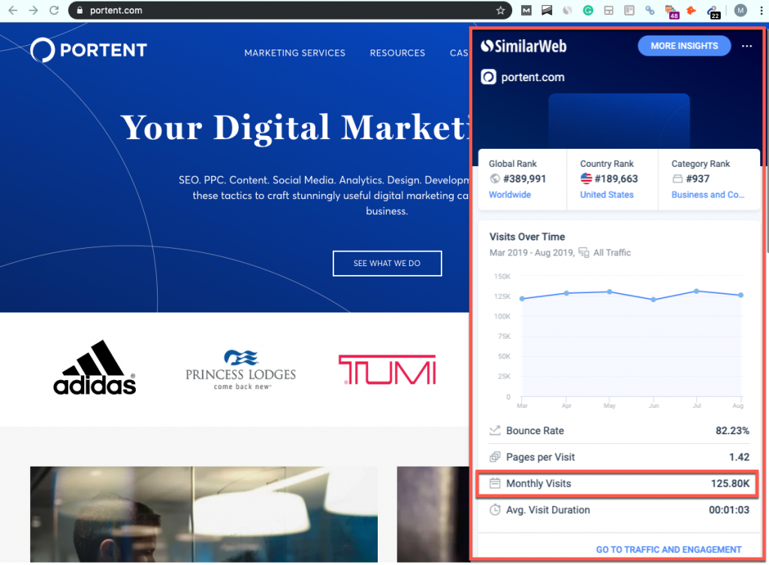Click the #189,663 country rank value

[616, 179]
